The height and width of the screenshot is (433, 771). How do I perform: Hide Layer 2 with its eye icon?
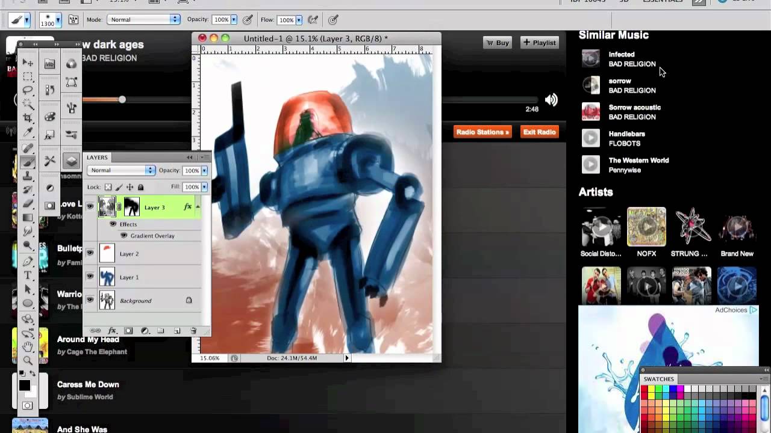point(90,253)
